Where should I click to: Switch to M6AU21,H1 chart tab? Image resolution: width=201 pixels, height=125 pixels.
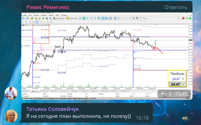pyautogui.click(x=75, y=91)
